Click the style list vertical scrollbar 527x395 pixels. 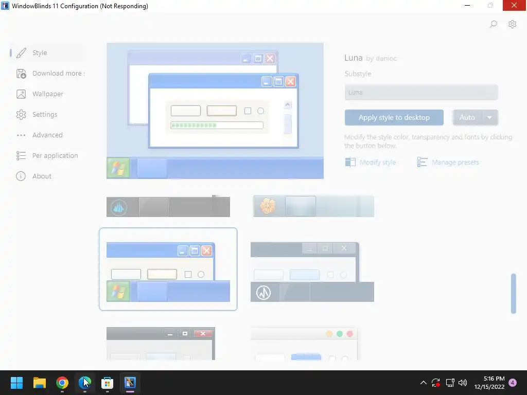tap(513, 294)
